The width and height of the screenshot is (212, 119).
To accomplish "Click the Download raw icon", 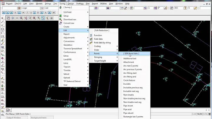I will click(x=61, y=19).
